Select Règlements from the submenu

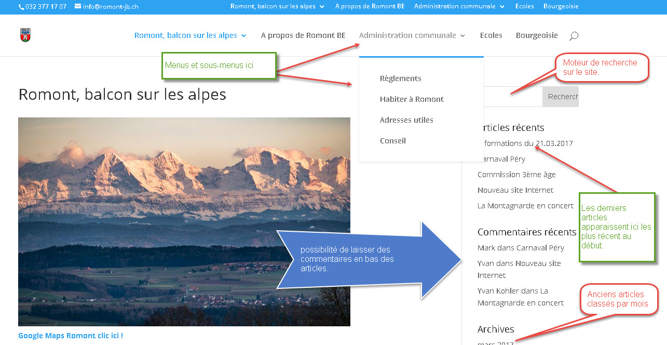tap(400, 78)
